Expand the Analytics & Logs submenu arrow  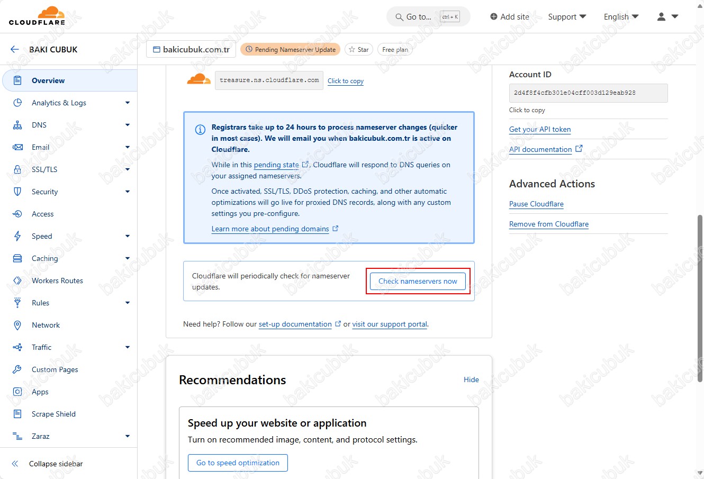[127, 103]
